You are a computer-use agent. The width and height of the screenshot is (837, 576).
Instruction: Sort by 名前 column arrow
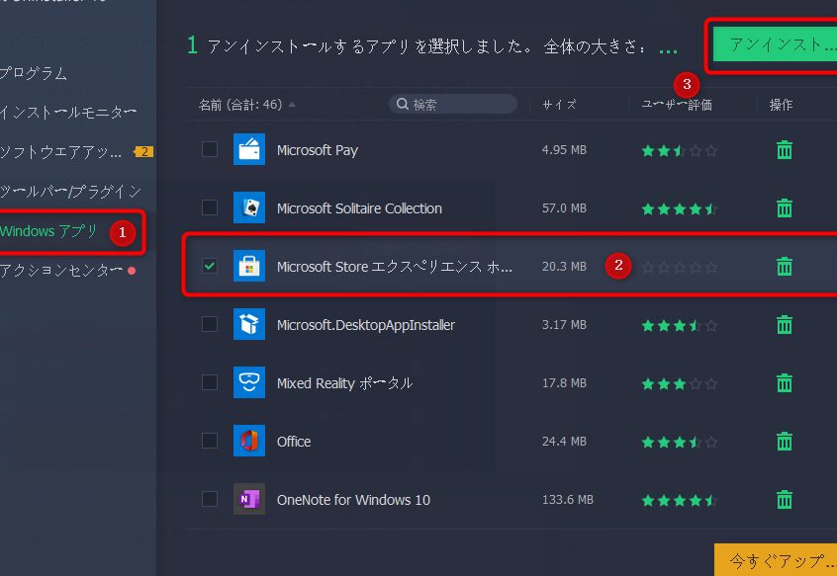(292, 105)
